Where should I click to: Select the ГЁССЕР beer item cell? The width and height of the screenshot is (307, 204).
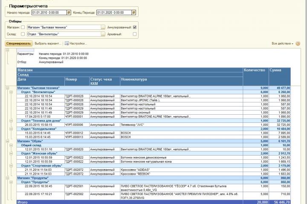[181, 188]
